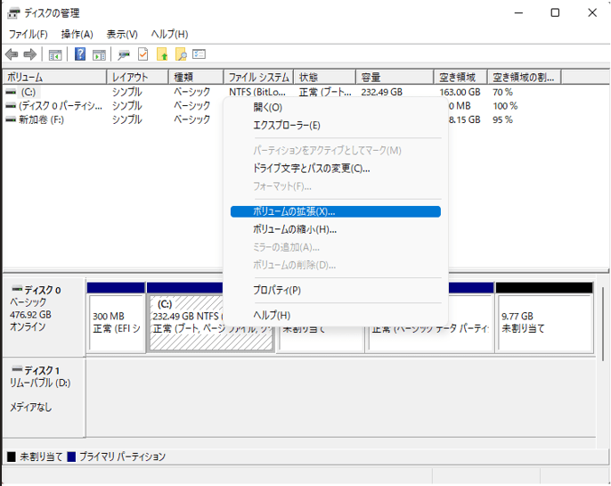Click the yellow page with magnifier icon
The width and height of the screenshot is (611, 486).
[181, 54]
